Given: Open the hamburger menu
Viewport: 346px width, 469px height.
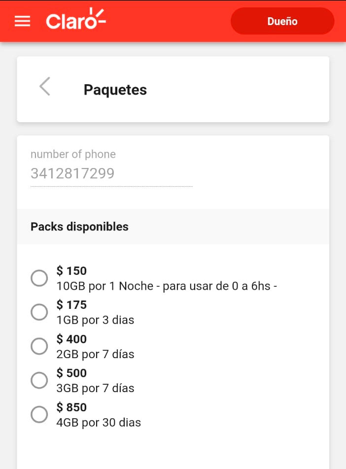Looking at the screenshot, I should coord(23,22).
